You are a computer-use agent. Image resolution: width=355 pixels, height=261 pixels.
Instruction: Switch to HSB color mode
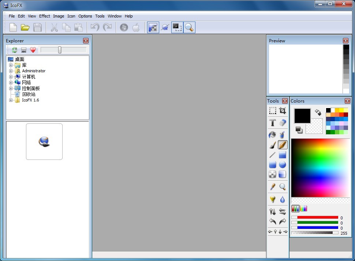[304, 209]
